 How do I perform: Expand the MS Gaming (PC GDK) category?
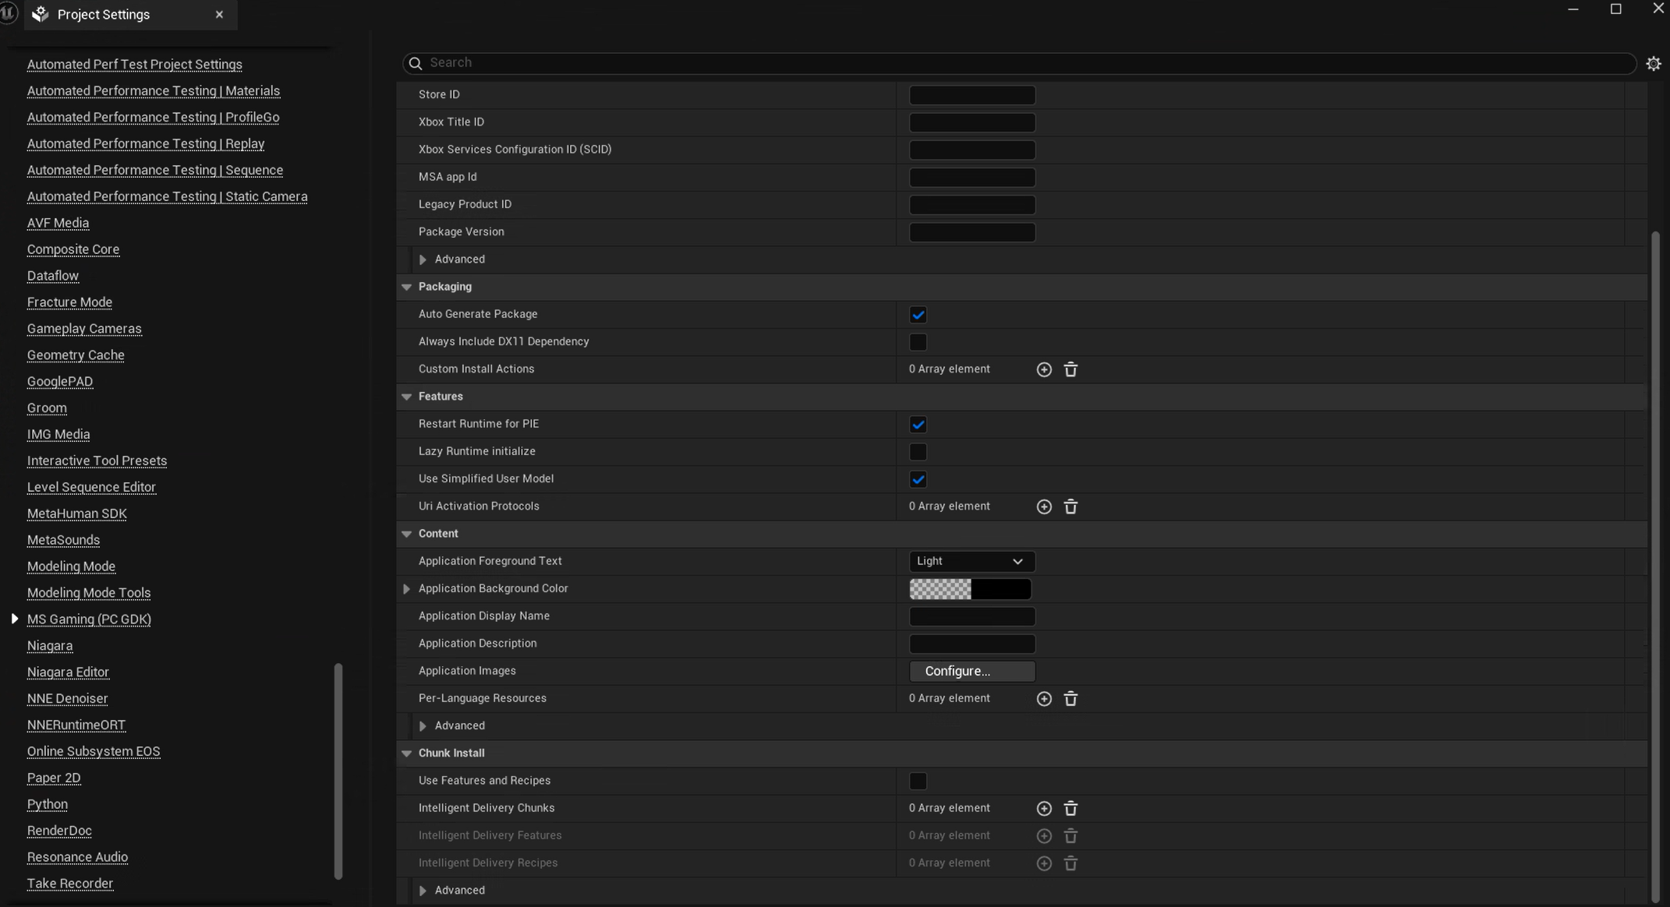pyautogui.click(x=14, y=619)
